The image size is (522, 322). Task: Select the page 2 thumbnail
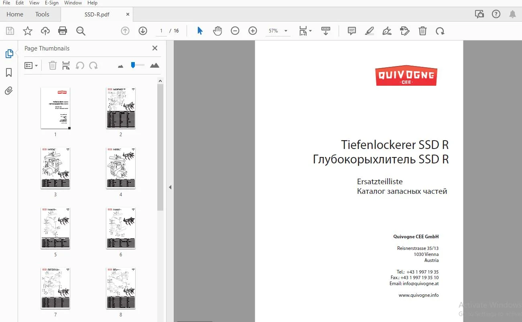click(x=121, y=108)
